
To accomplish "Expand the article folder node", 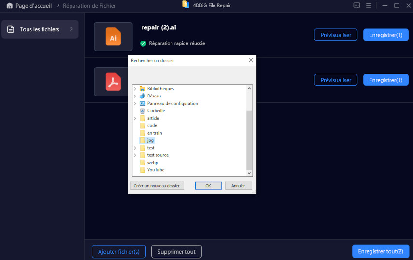I will [x=135, y=118].
